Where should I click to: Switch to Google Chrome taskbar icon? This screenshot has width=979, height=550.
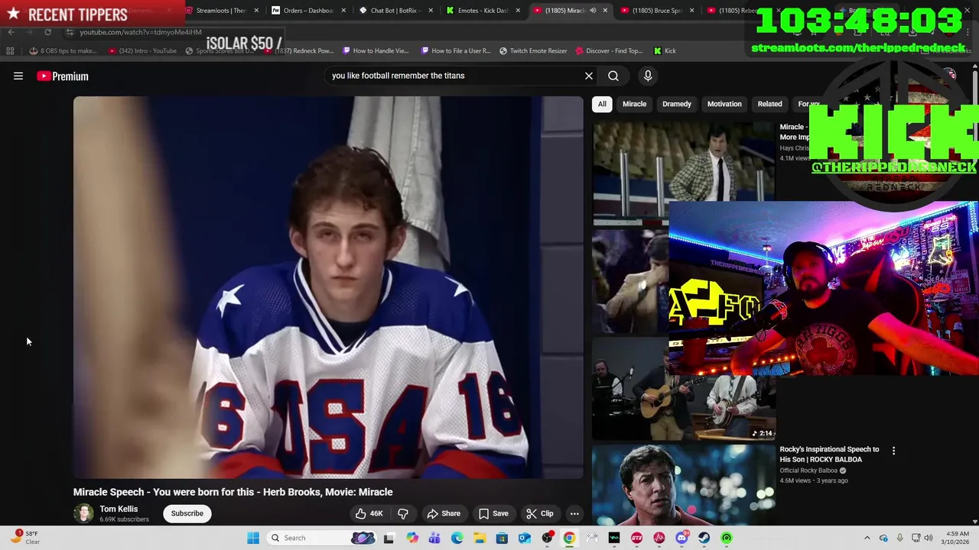pos(569,538)
